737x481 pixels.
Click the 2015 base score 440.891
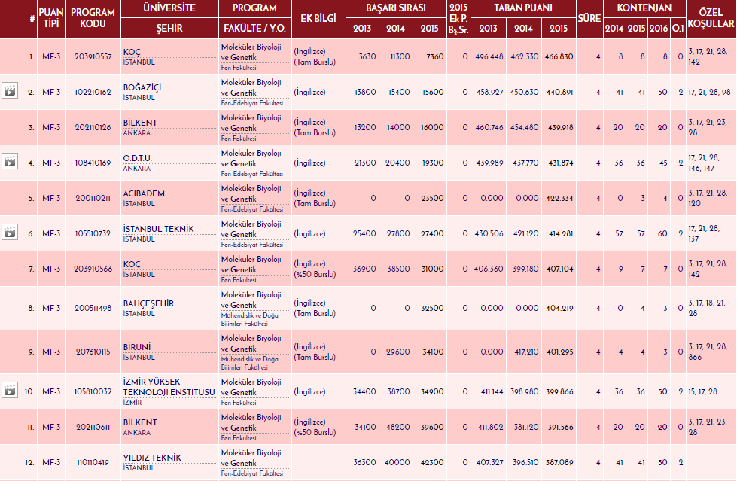coord(559,92)
